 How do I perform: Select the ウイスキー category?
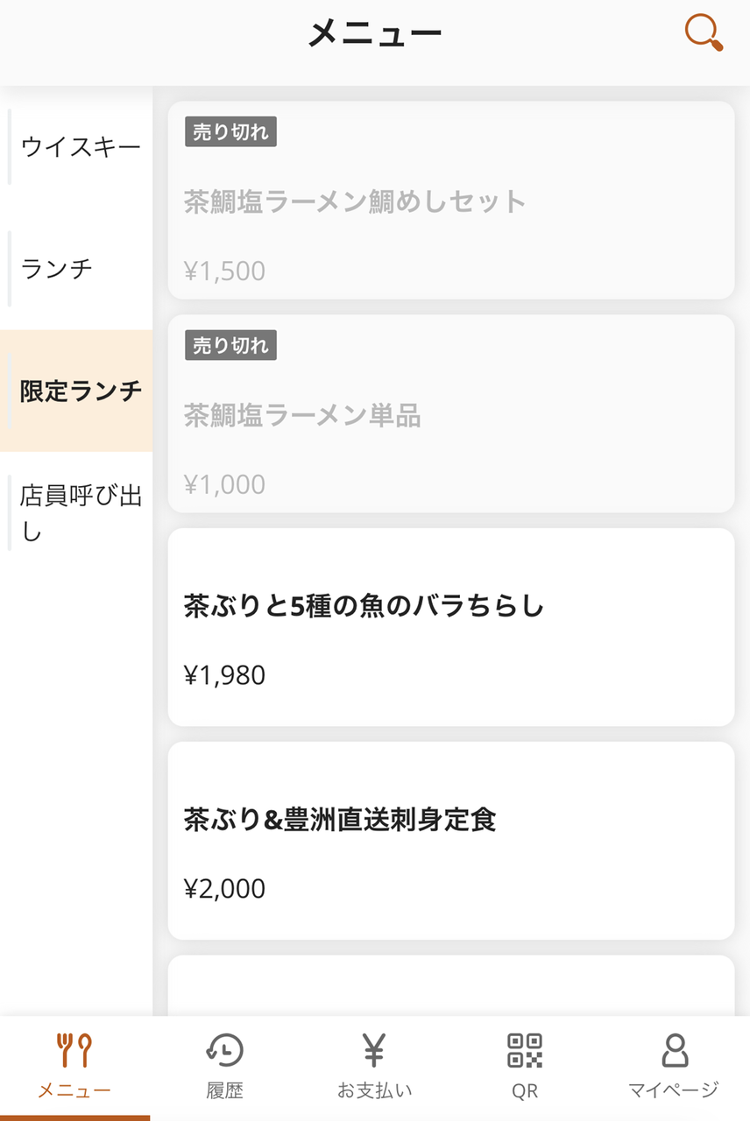[81, 146]
